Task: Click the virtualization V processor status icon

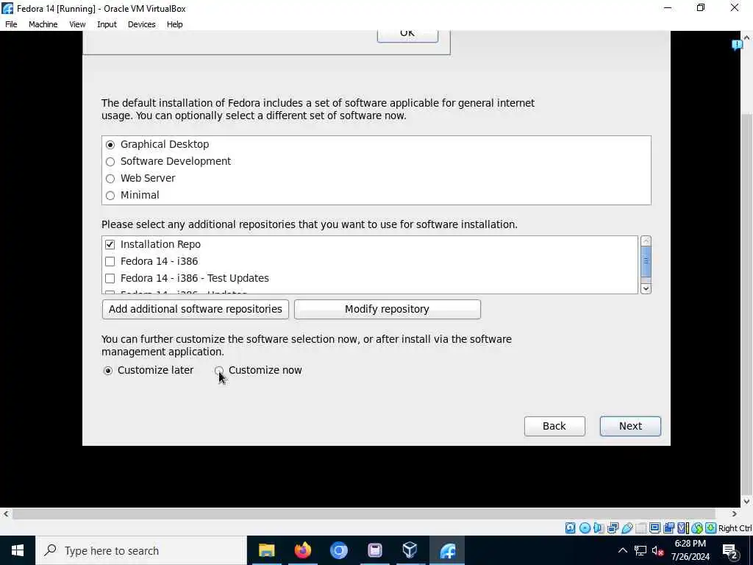Action: (682, 528)
